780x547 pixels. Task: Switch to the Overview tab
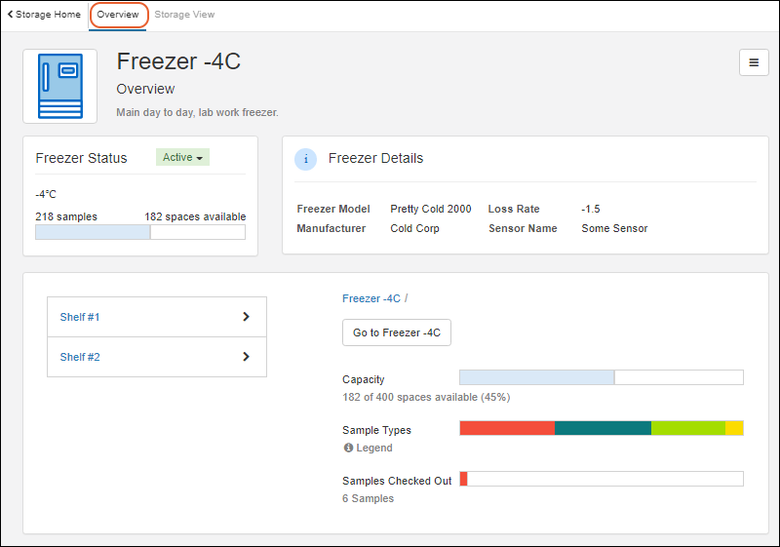118,15
